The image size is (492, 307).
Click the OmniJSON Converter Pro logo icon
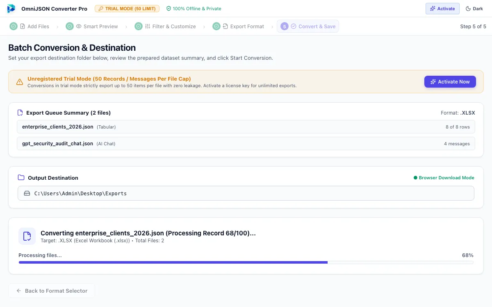[x=11, y=9]
